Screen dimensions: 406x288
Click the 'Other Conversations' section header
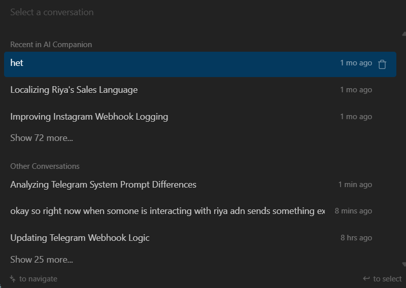pos(45,166)
